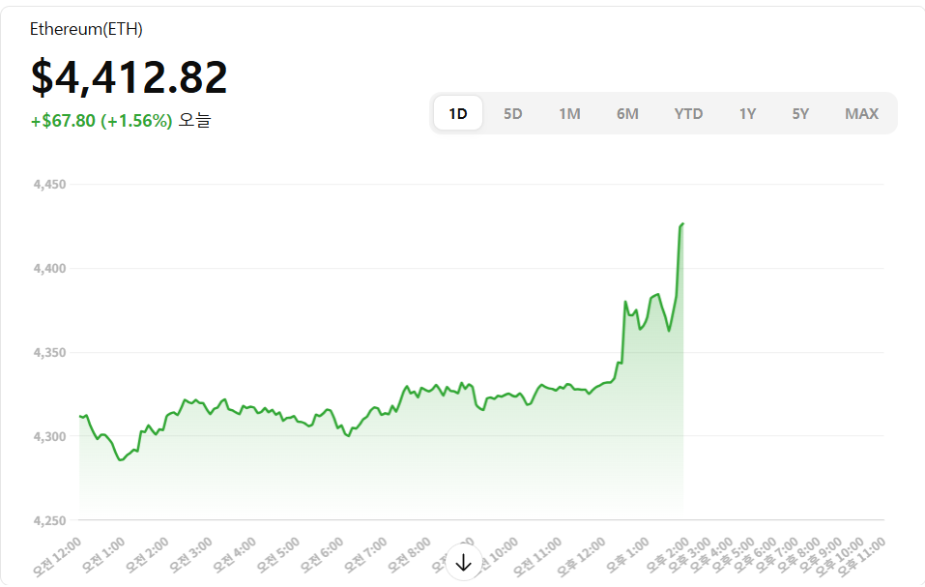Click the 4,300 y-axis label
Screen dimensions: 925x587
pyautogui.click(x=49, y=436)
